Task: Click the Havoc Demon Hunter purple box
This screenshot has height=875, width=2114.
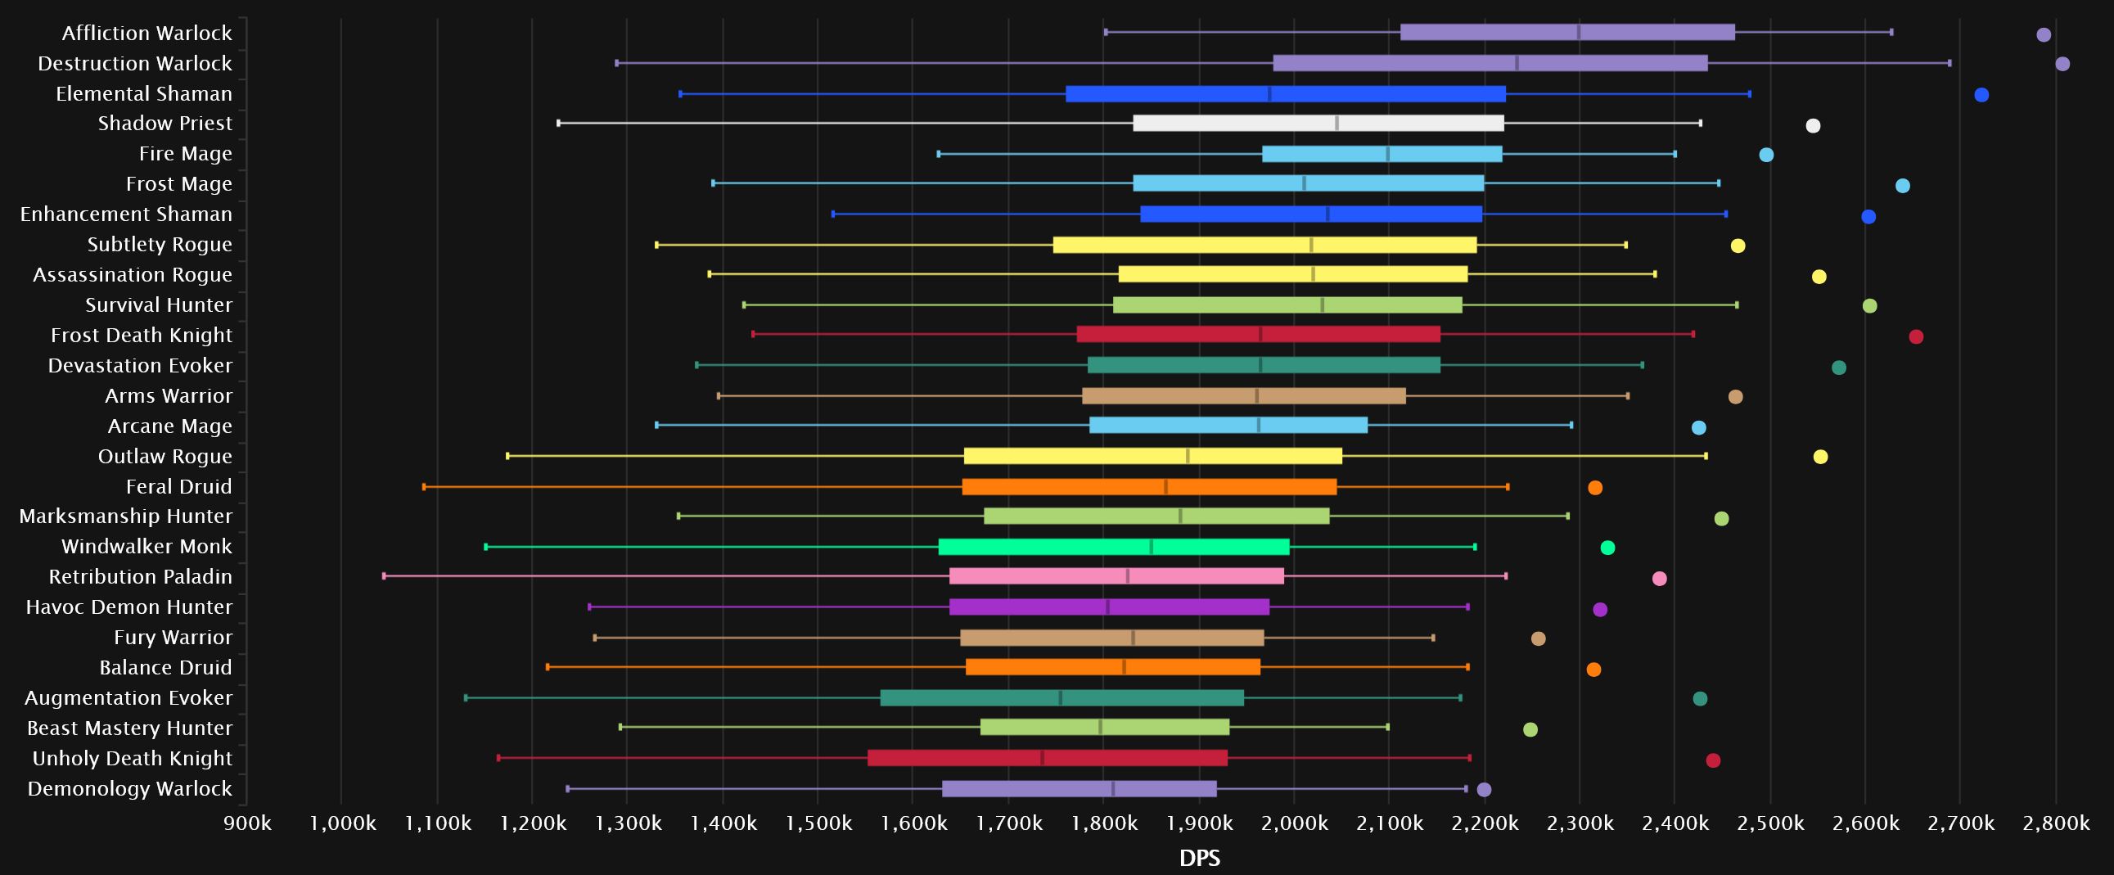Action: 1109,607
